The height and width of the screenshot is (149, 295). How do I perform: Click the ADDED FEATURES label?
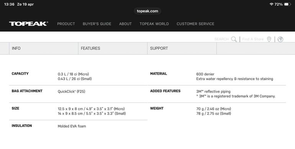coord(166,91)
